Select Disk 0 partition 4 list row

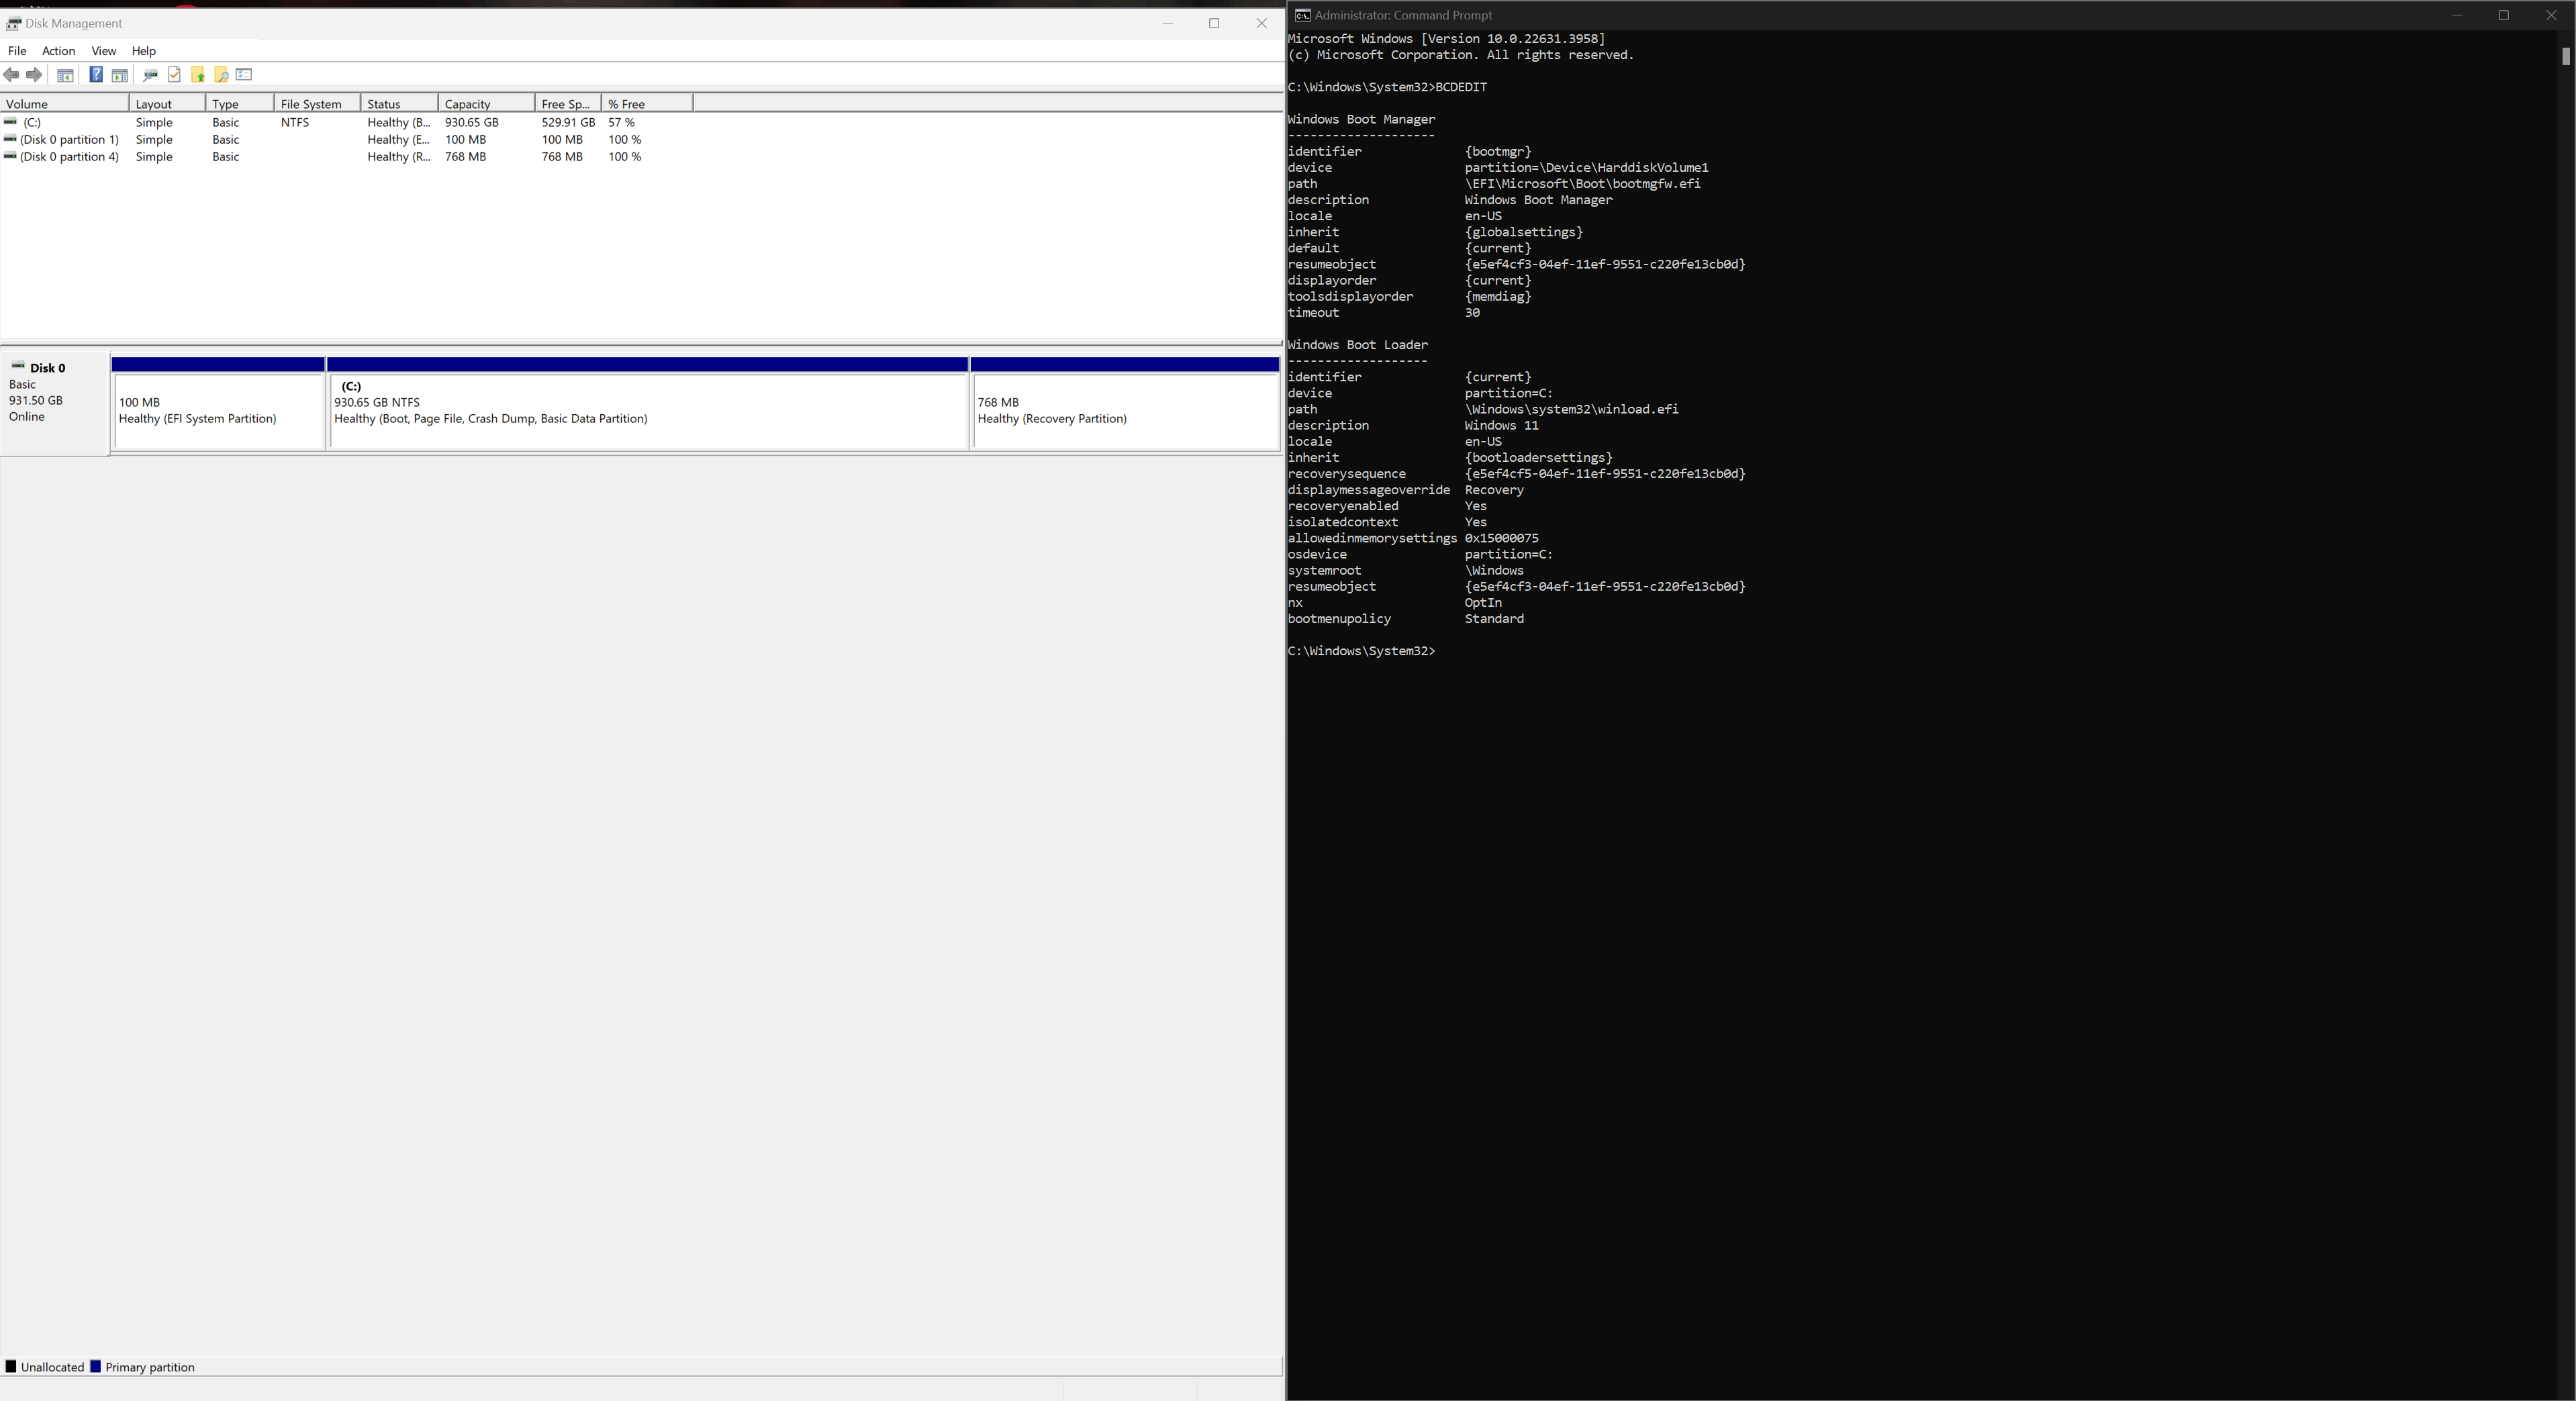[x=68, y=157]
